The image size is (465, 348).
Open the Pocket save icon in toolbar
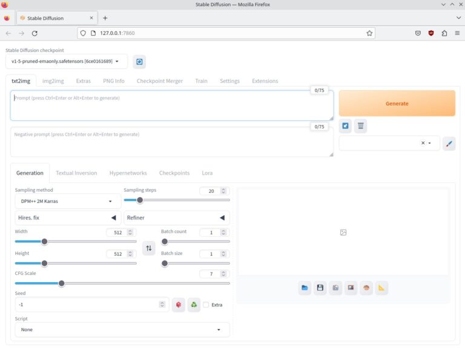click(418, 33)
